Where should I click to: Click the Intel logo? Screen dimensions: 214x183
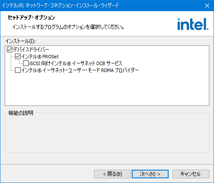point(193,24)
